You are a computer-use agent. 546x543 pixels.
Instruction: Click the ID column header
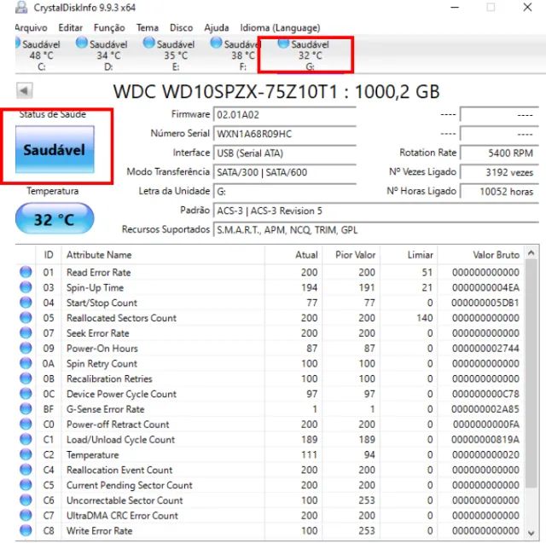[49, 254]
